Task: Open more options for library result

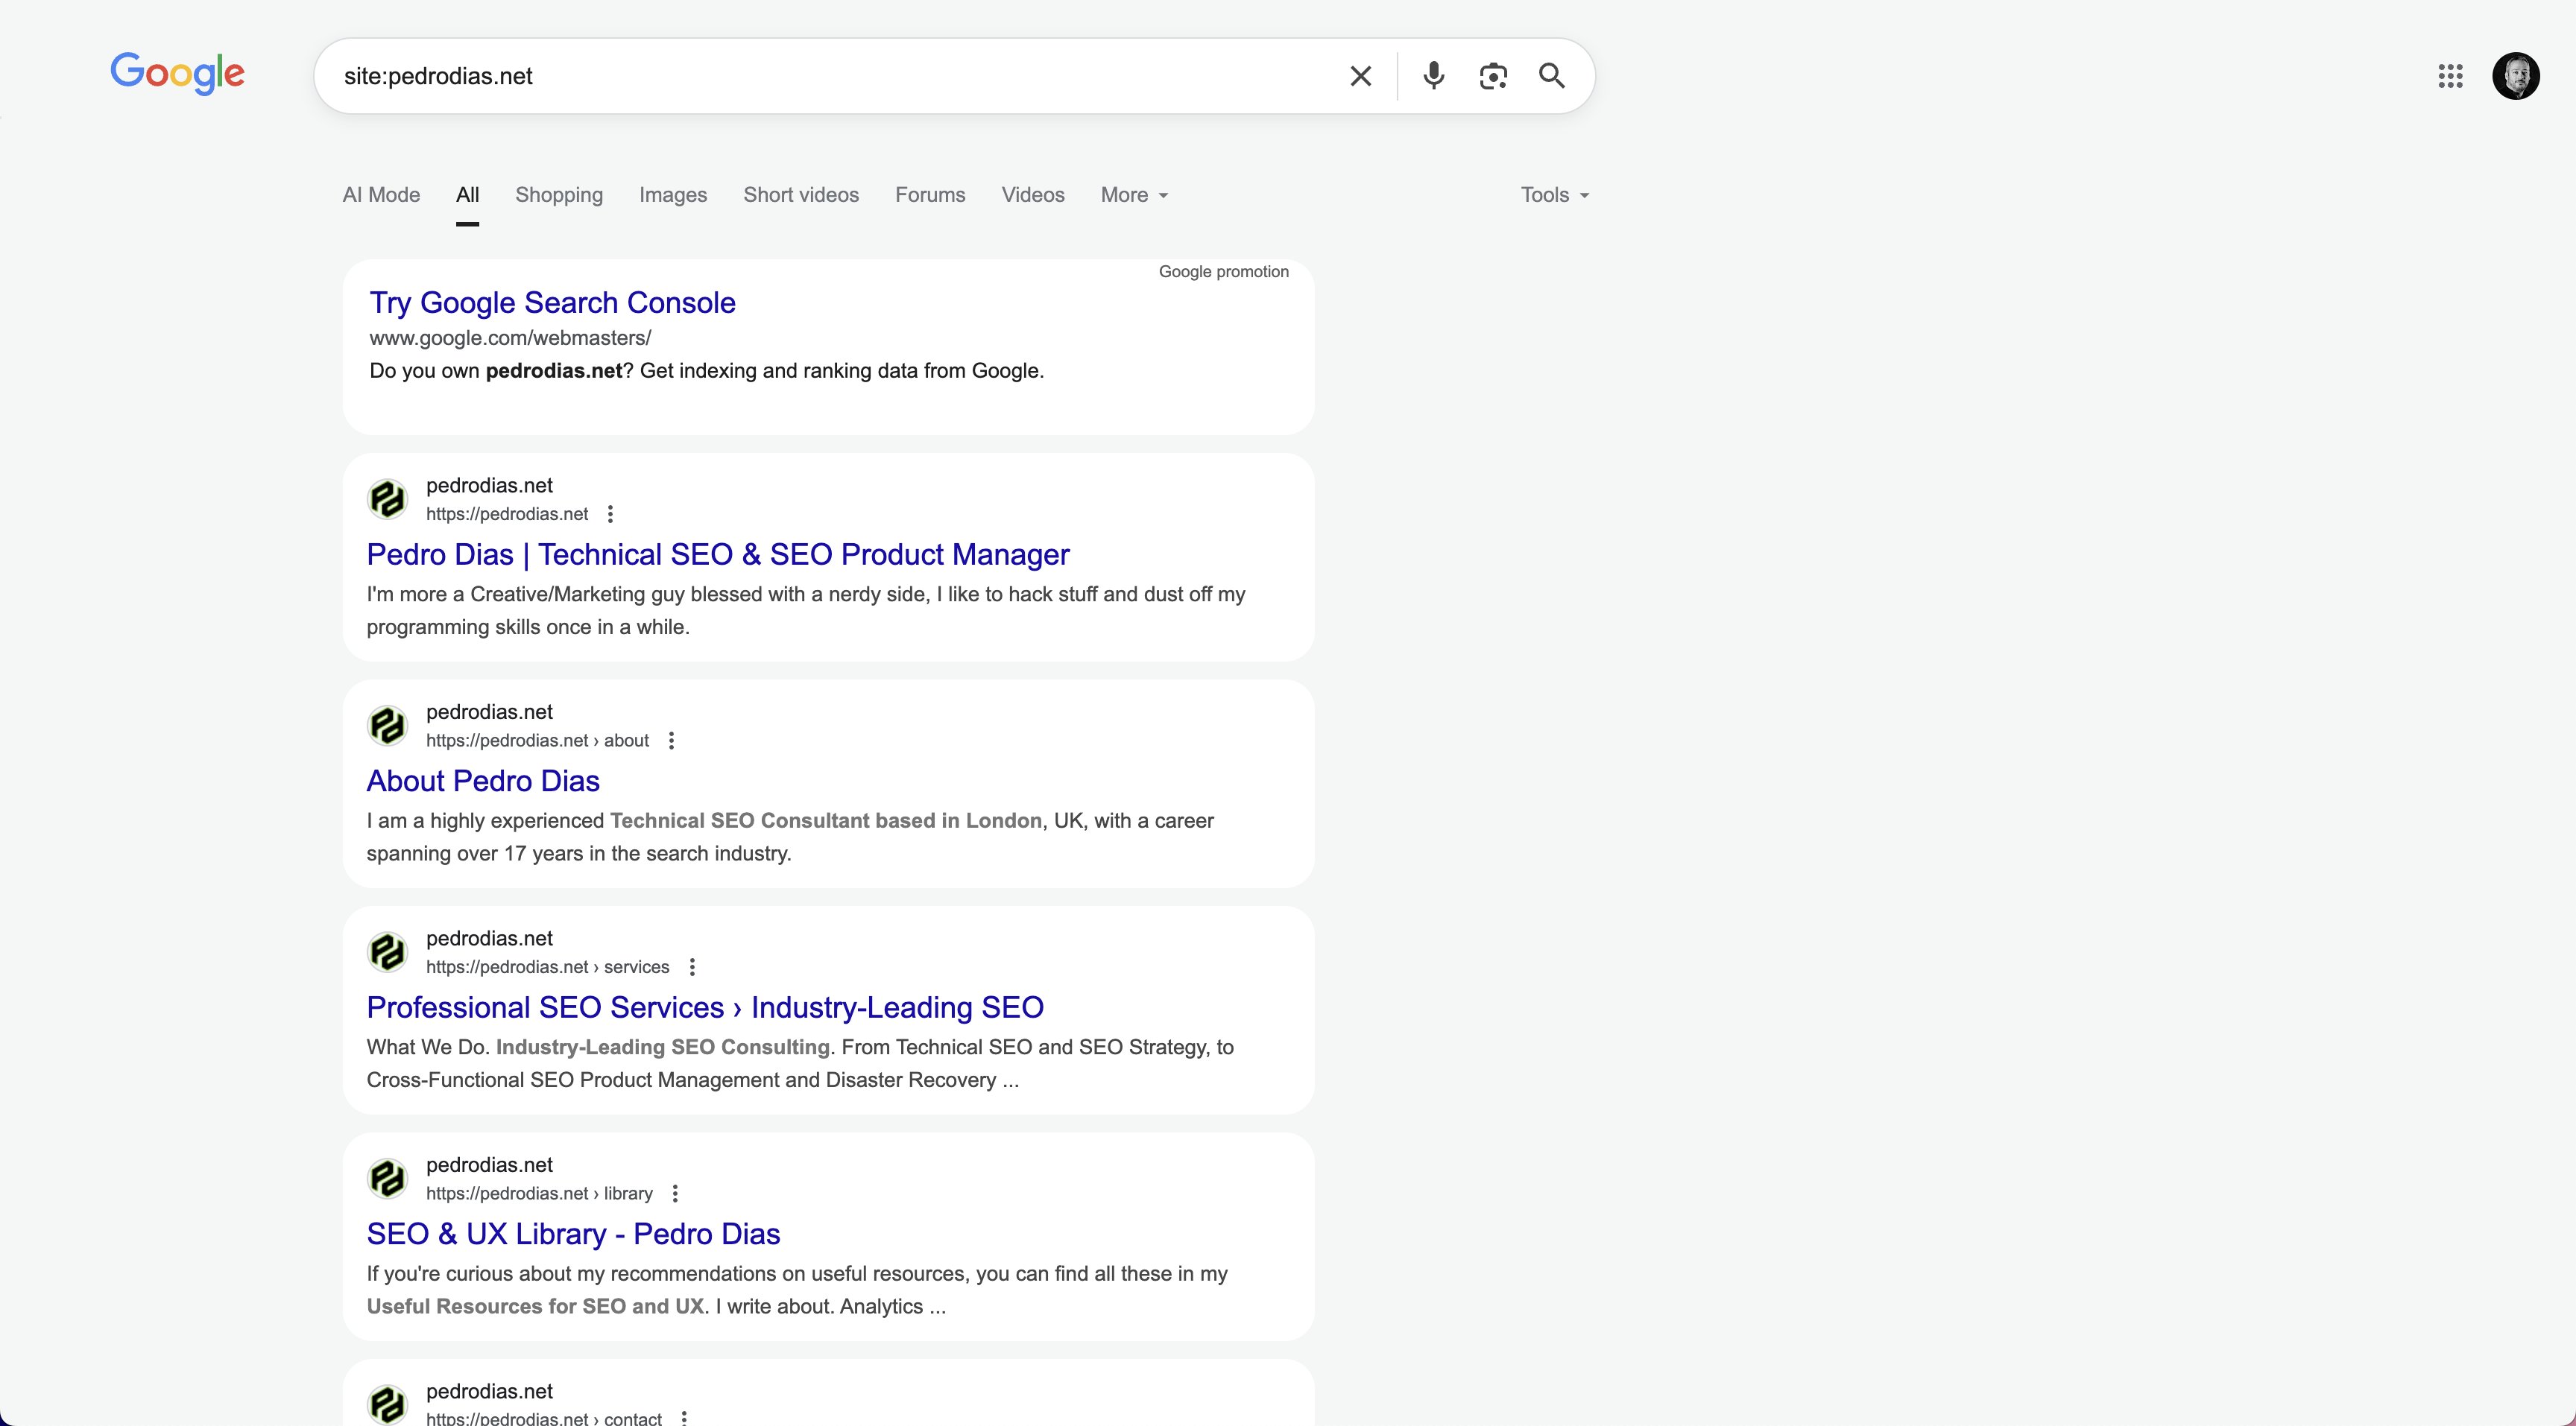Action: (x=675, y=1193)
